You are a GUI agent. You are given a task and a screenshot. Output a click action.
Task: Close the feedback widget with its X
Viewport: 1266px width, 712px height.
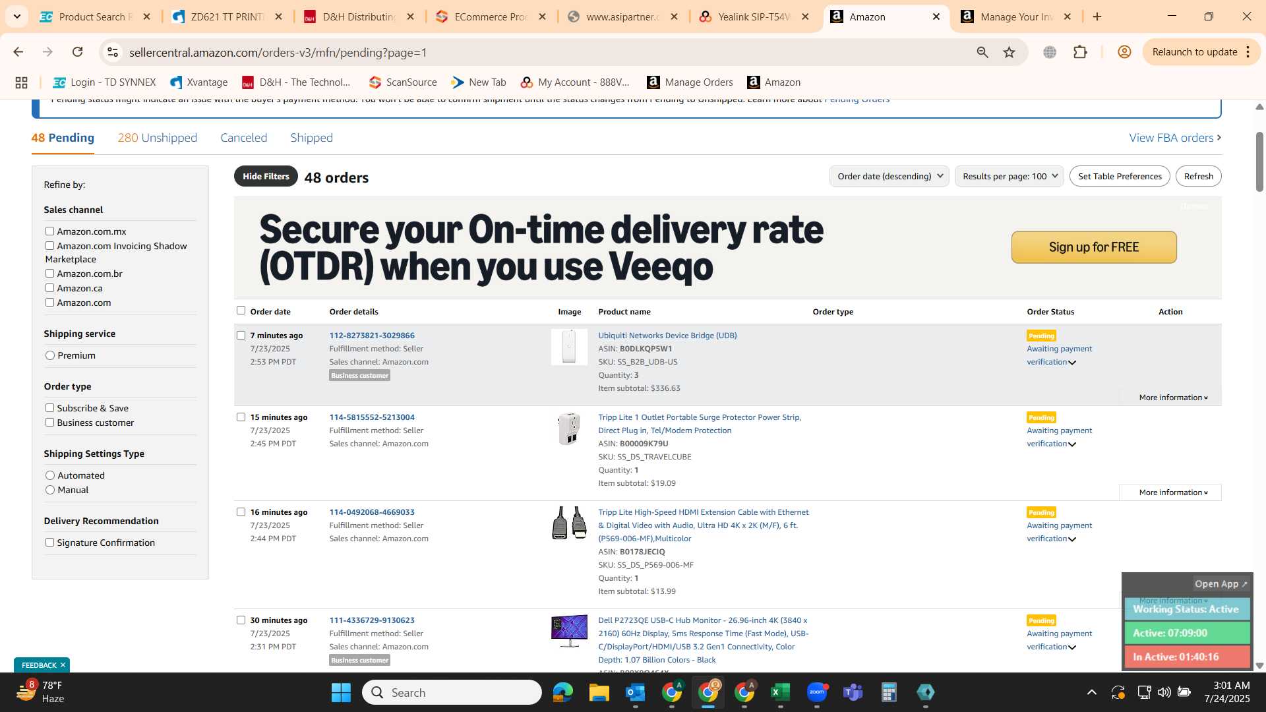click(63, 665)
